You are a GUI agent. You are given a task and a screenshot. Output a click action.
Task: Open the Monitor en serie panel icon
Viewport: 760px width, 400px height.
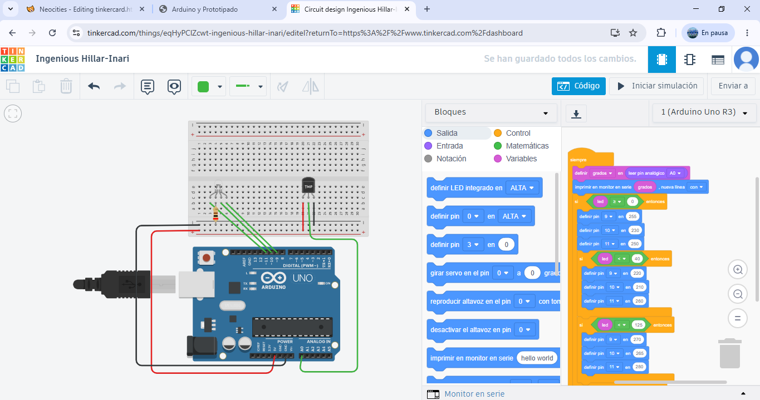(433, 394)
